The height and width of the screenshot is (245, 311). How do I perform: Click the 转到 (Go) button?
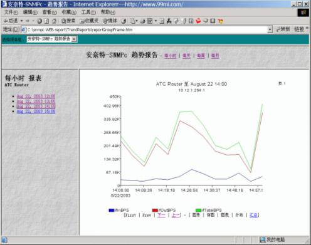point(283,29)
